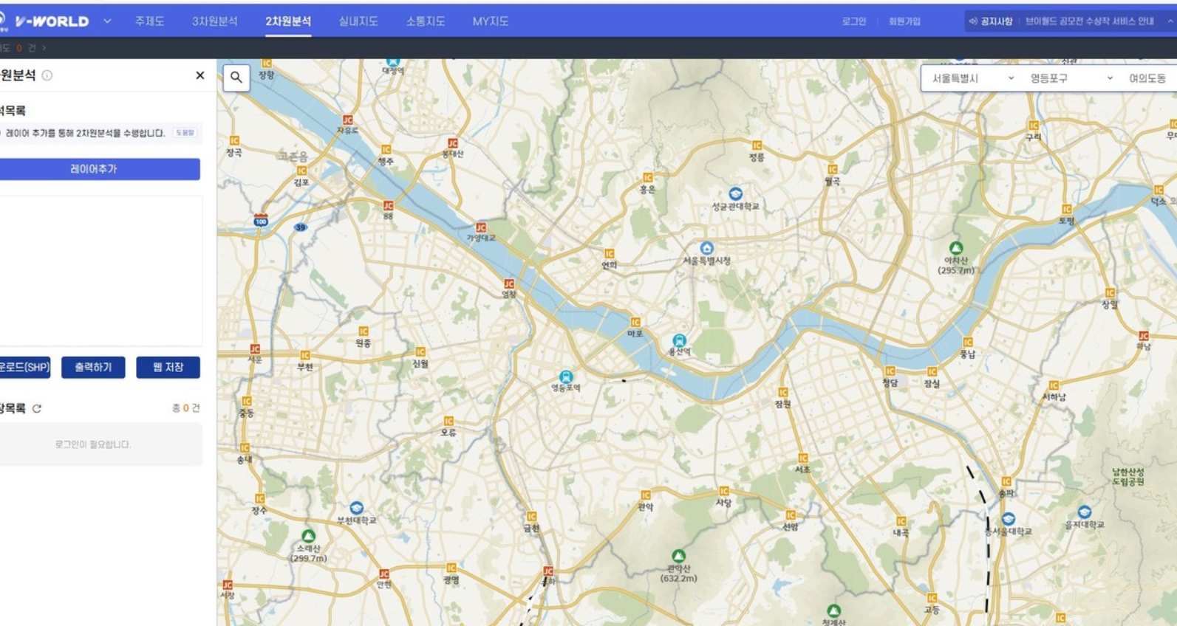The image size is (1177, 626).
Task: Click the route 100 highway shield
Action: (261, 220)
